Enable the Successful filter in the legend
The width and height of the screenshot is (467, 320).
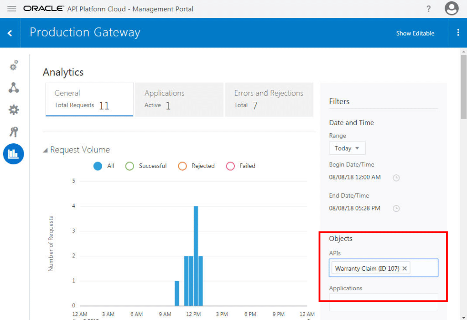pos(130,166)
